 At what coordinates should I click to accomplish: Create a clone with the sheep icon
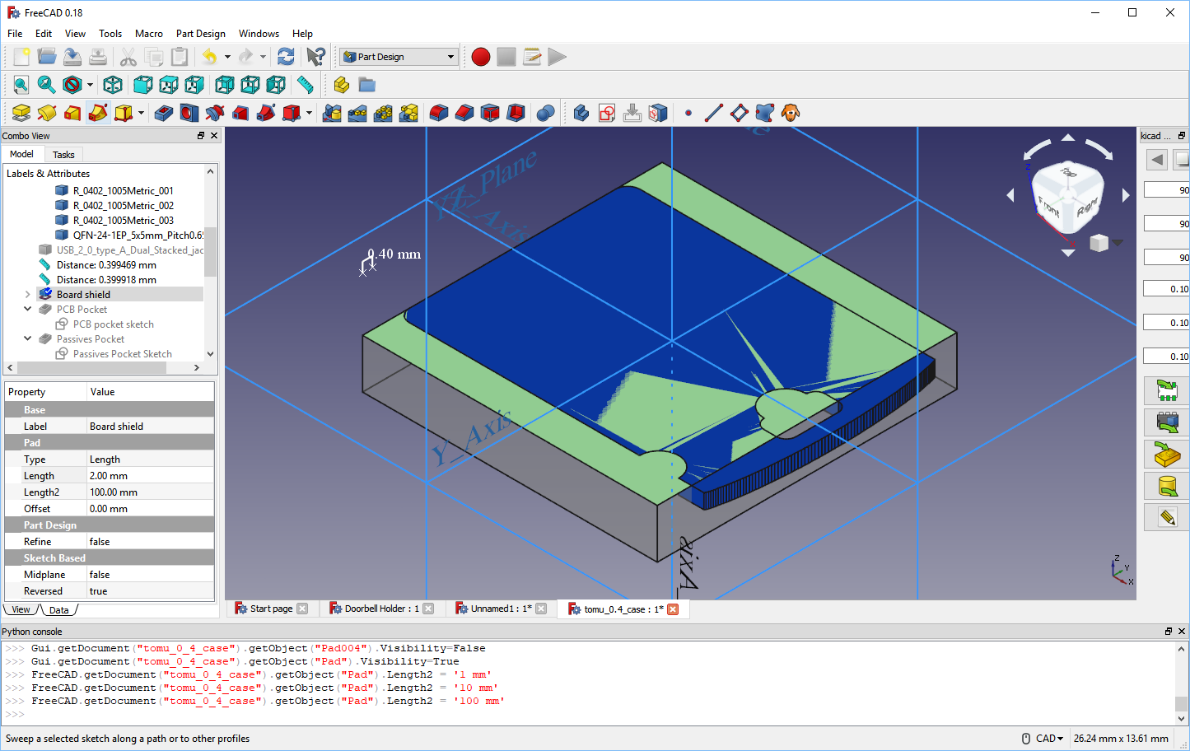click(790, 113)
